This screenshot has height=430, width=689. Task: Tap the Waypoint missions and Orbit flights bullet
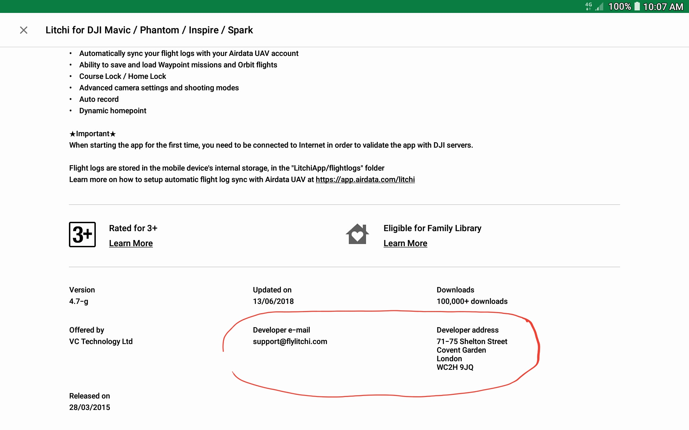tap(178, 65)
